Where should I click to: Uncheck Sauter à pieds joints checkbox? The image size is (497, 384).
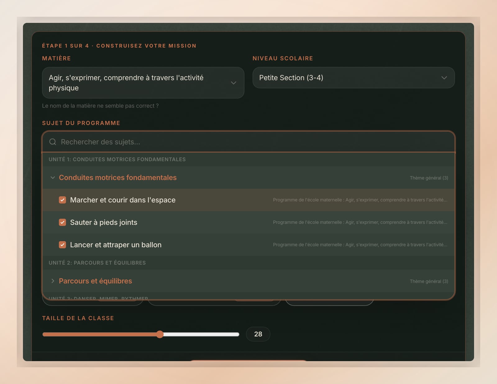(62, 222)
